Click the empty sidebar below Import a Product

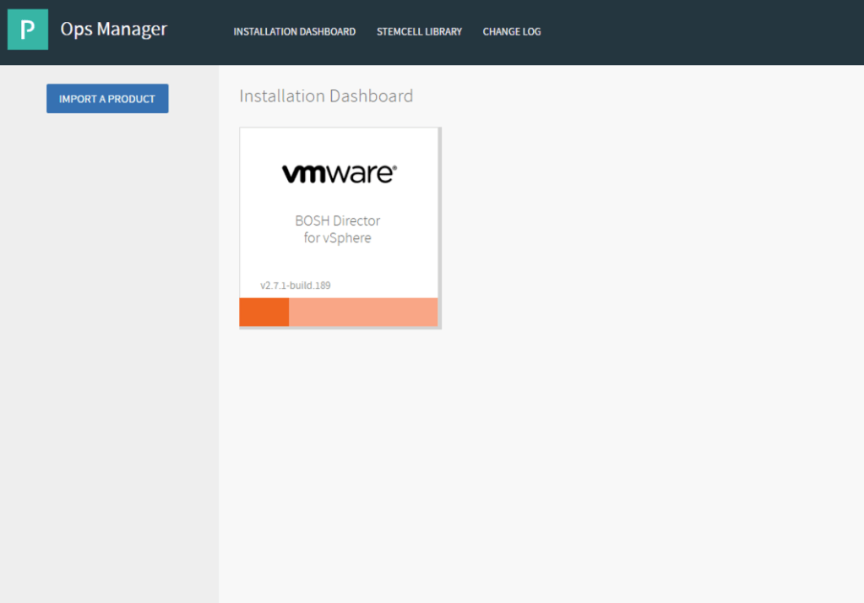click(x=108, y=338)
